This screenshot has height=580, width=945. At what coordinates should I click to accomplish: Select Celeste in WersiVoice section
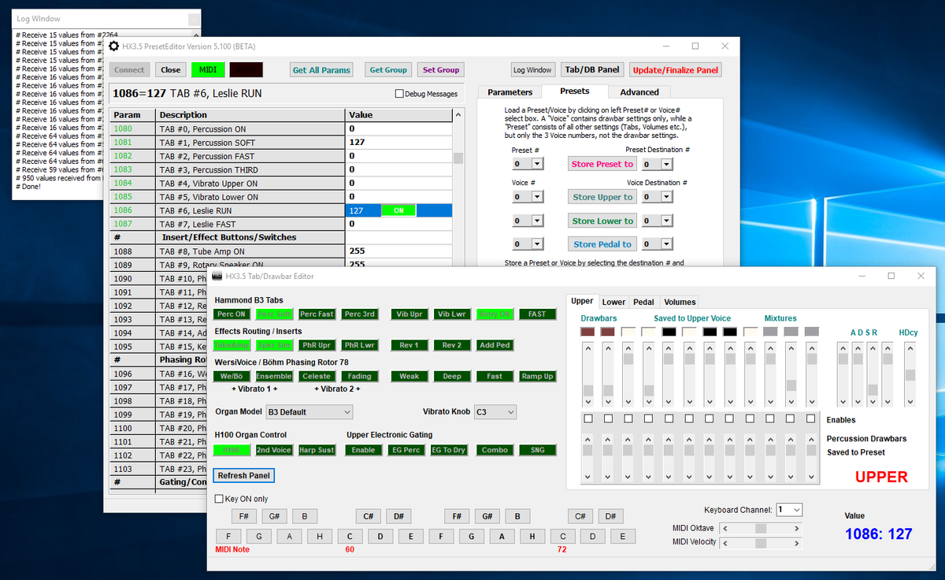[316, 376]
